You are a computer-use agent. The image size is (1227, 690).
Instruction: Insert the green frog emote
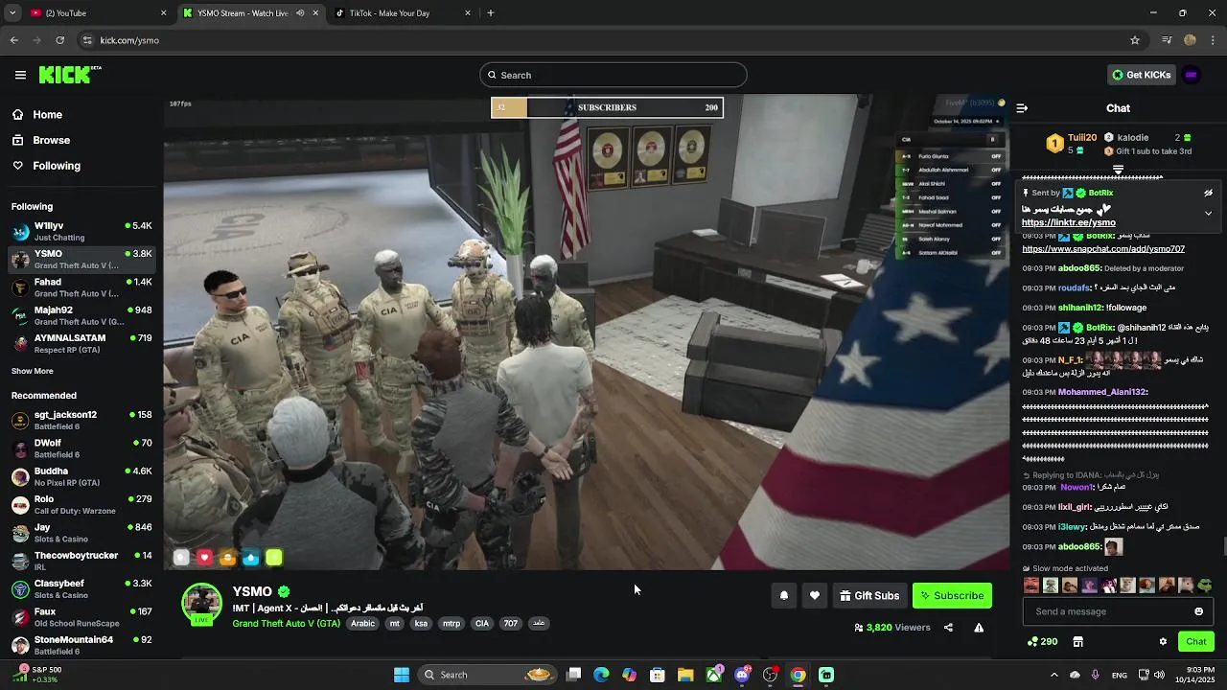click(x=1205, y=585)
